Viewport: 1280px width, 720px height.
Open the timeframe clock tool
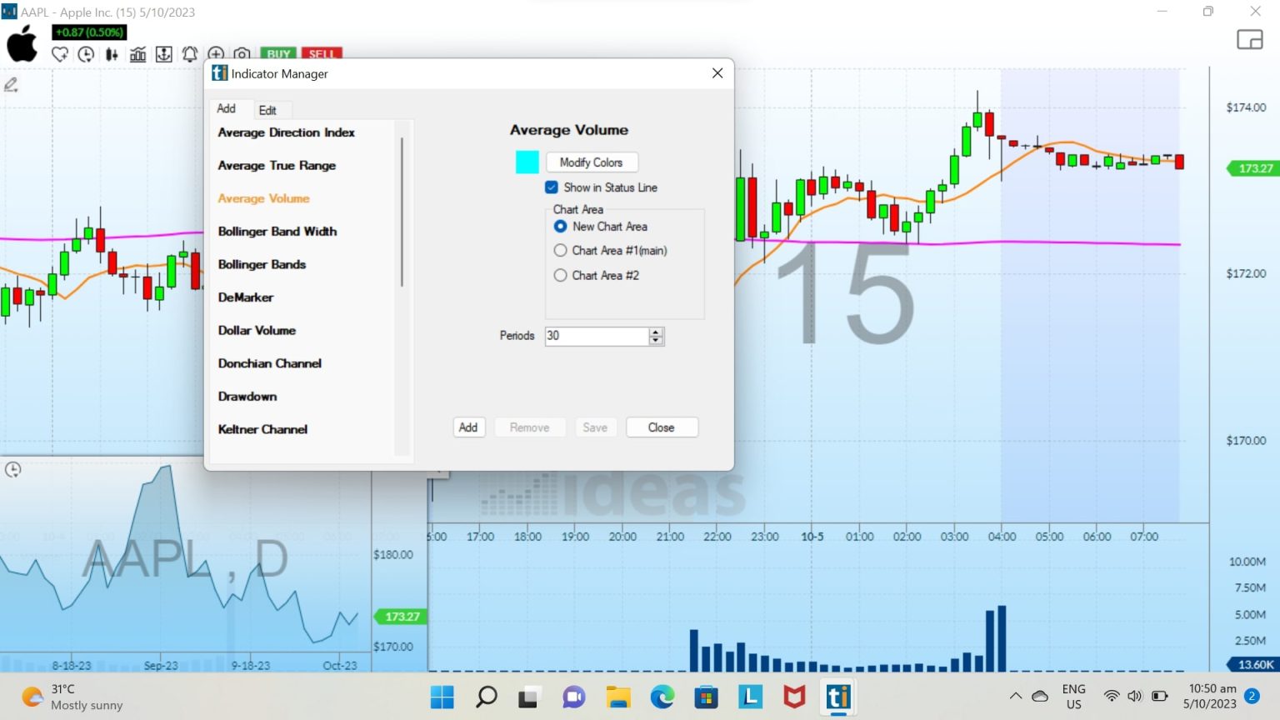coord(85,53)
